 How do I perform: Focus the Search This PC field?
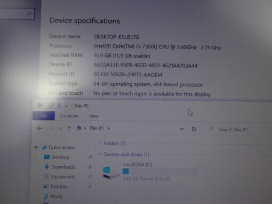click(237, 129)
